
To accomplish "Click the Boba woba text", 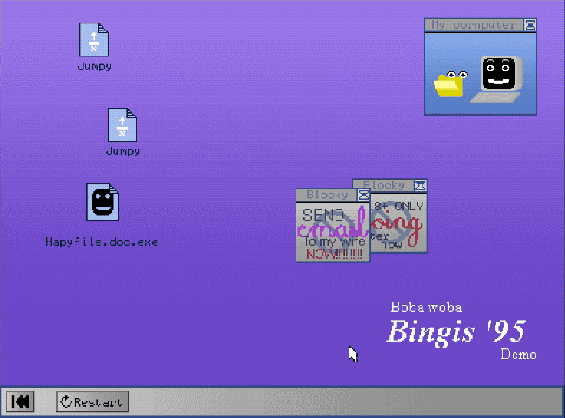I will (425, 307).
